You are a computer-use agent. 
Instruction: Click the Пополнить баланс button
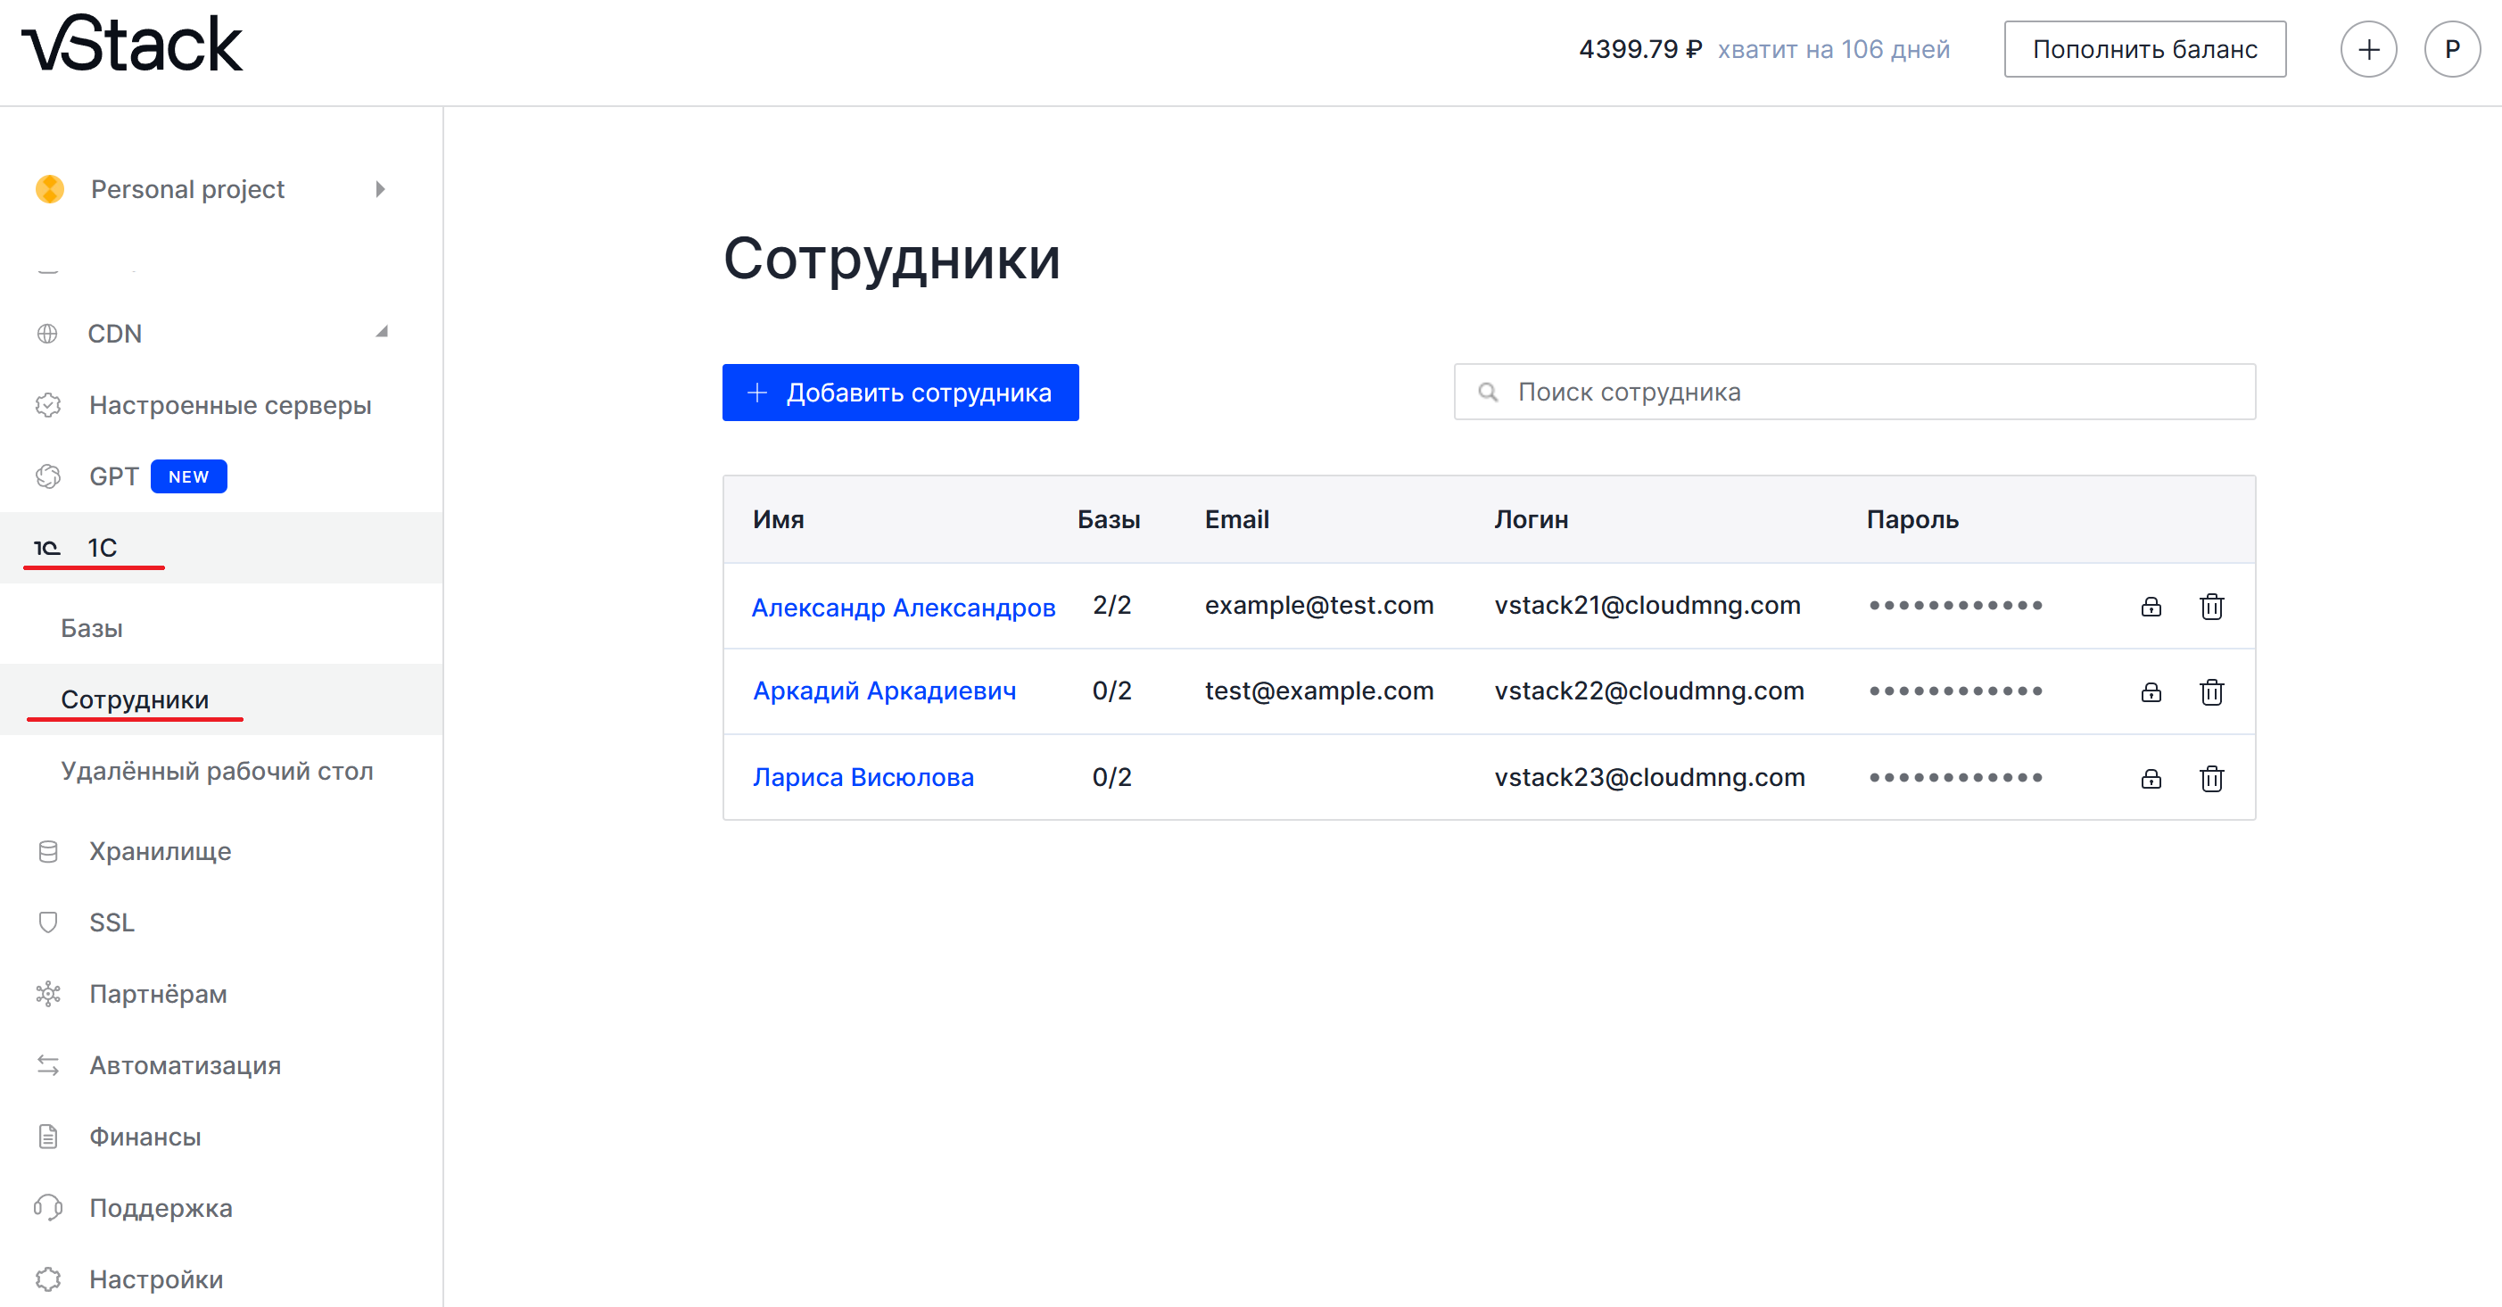[x=2143, y=50]
